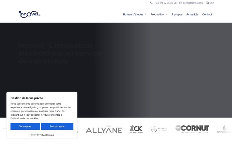The image size is (232, 145).
Task: Click the Cornut partner logo
Action: tap(192, 129)
